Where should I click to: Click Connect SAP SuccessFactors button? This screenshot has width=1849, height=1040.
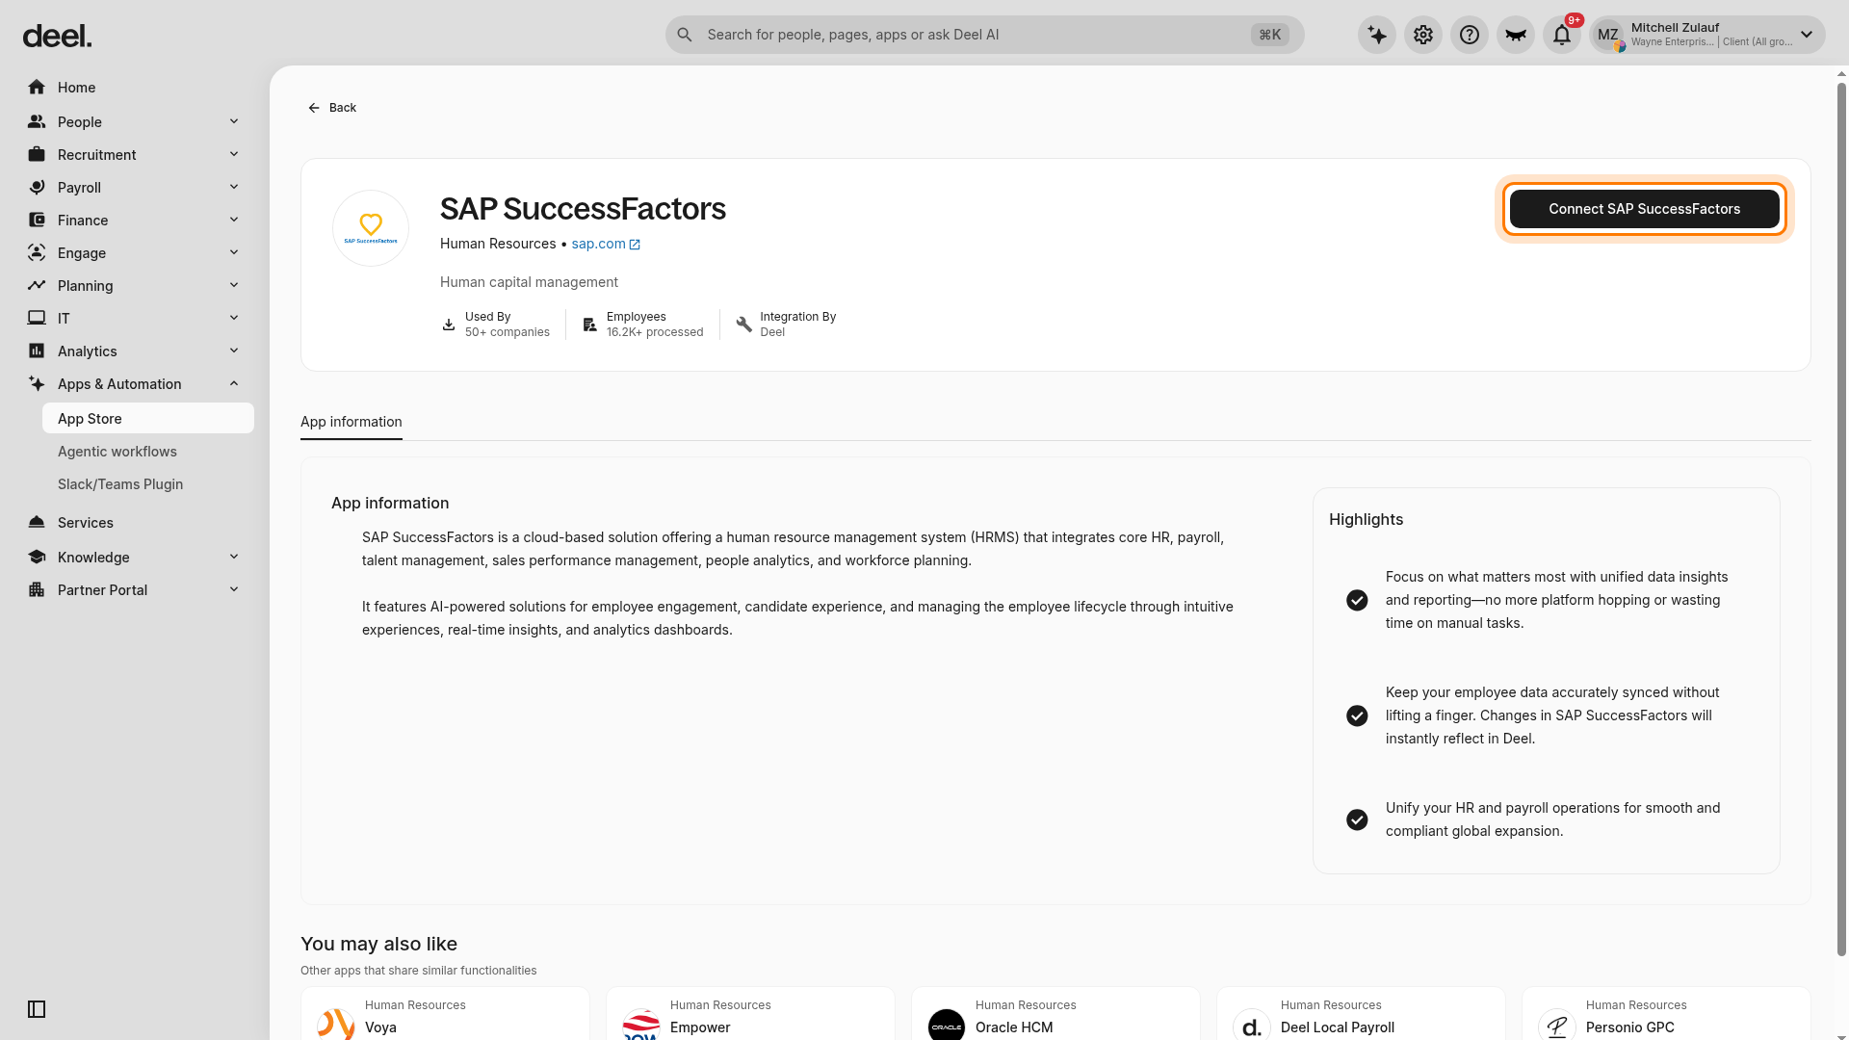pyautogui.click(x=1645, y=209)
